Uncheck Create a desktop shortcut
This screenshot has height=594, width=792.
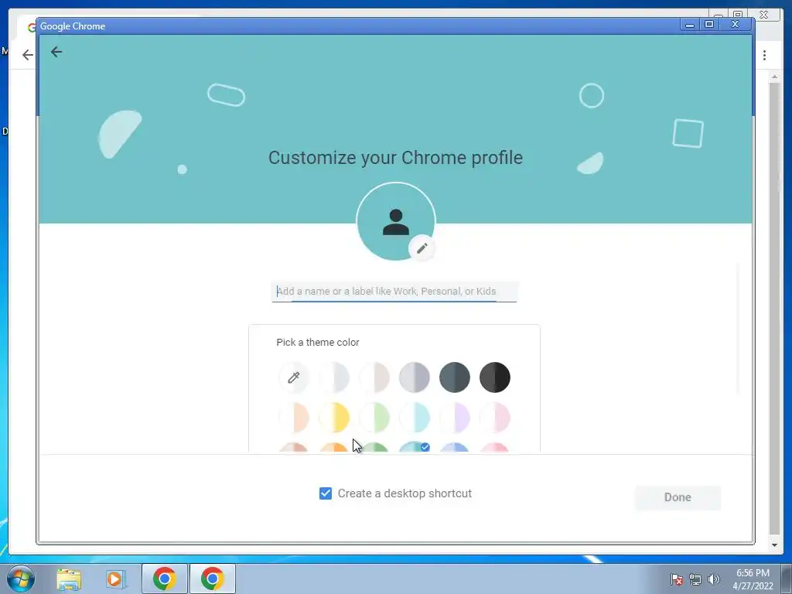coord(326,493)
